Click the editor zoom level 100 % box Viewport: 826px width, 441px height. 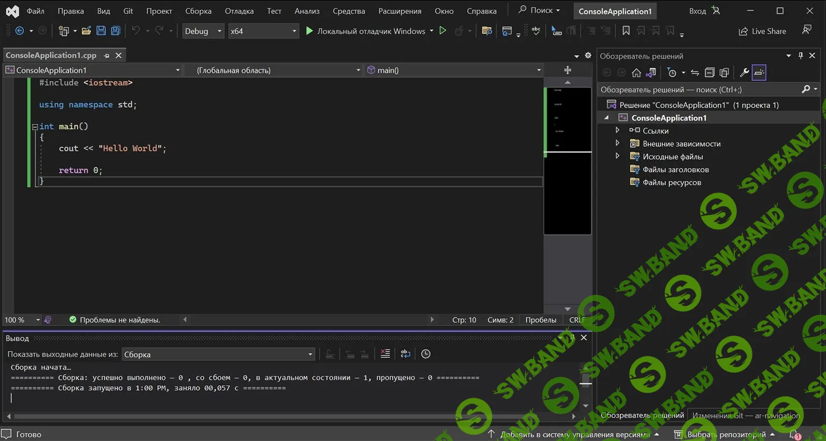[x=18, y=320]
